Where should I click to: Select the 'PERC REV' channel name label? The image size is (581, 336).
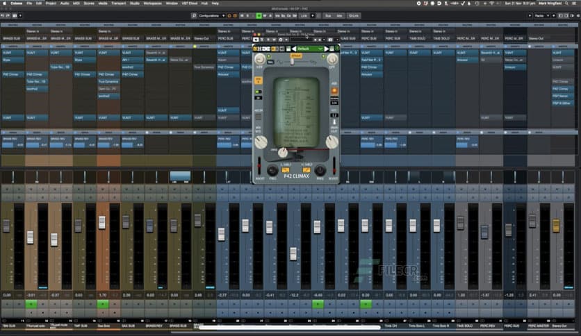pos(488,326)
